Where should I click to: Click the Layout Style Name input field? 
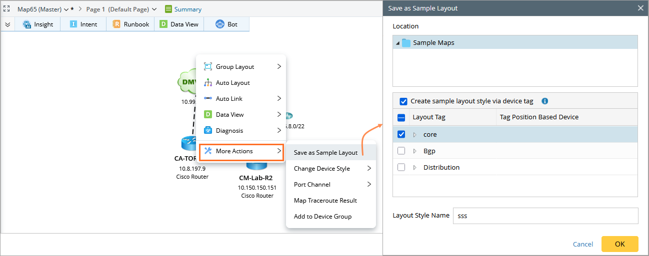545,216
